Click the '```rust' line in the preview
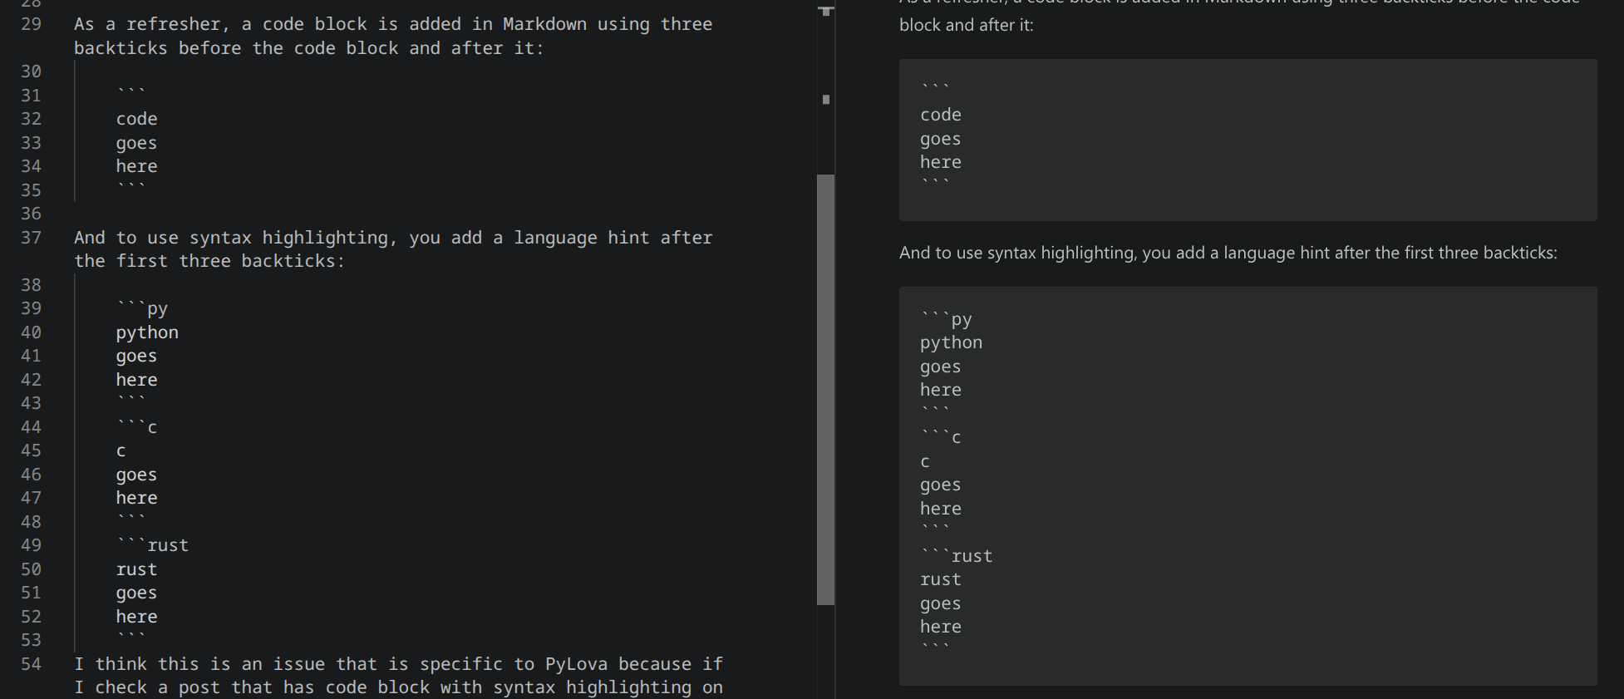Image resolution: width=1624 pixels, height=699 pixels. click(956, 556)
